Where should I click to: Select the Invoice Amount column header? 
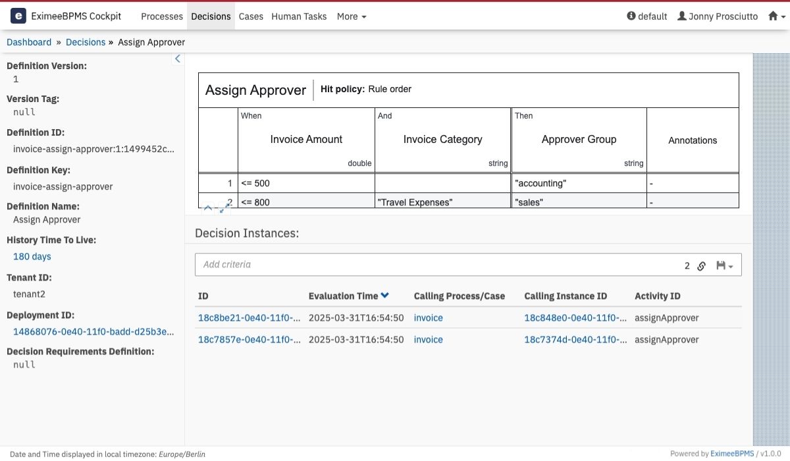click(307, 140)
